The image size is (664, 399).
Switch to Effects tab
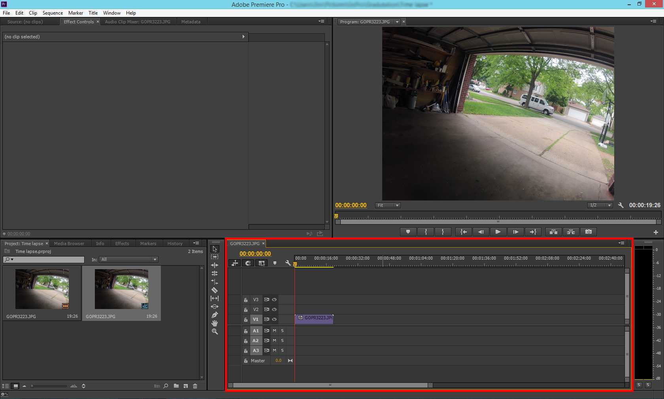(x=122, y=244)
